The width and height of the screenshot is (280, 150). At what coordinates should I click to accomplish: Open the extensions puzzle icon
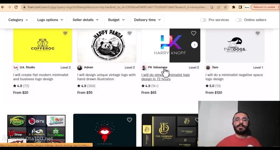pyautogui.click(x=234, y=7)
